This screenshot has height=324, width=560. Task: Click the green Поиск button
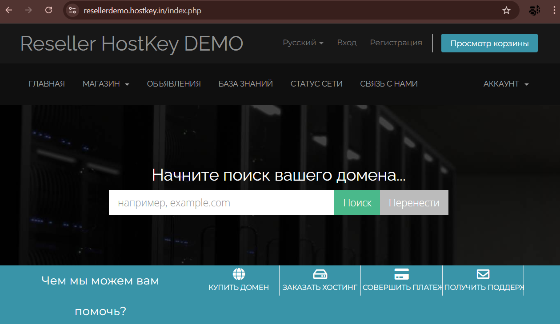pyautogui.click(x=357, y=203)
